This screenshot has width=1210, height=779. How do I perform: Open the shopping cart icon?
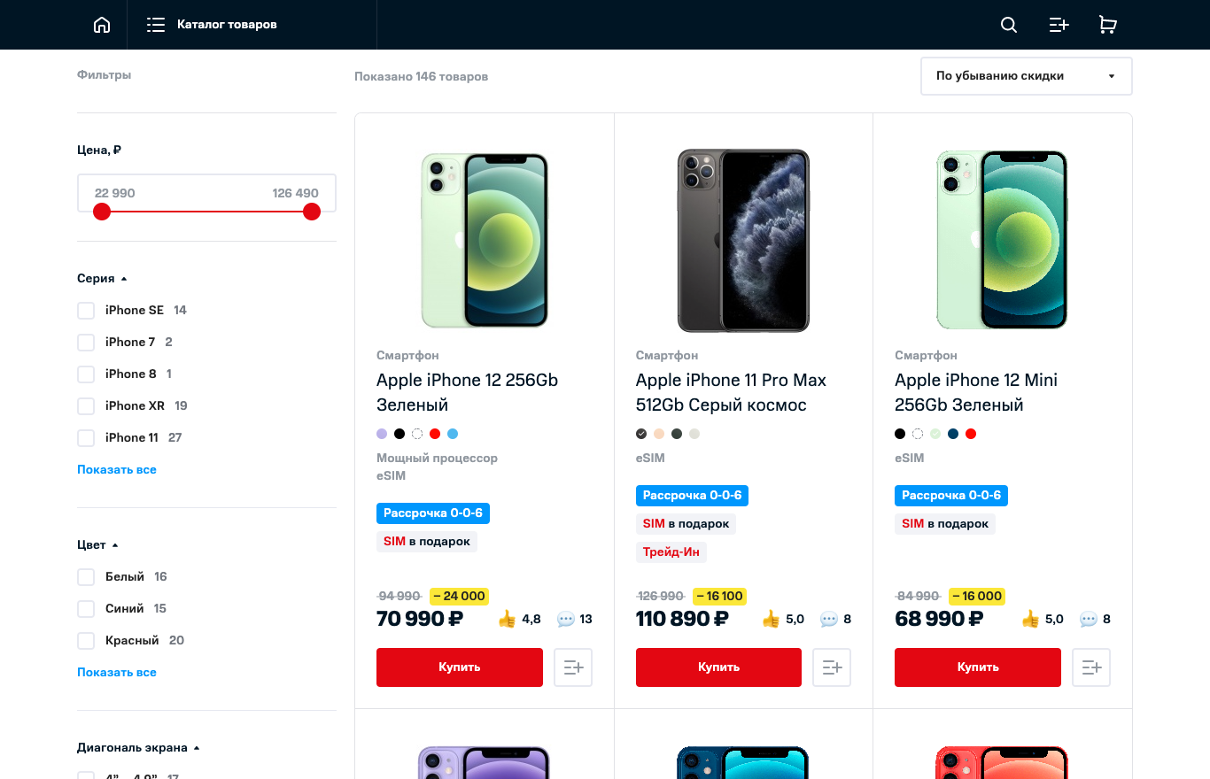coord(1107,25)
